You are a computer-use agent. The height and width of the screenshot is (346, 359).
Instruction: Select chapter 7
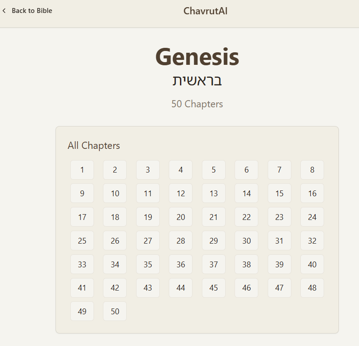click(279, 170)
